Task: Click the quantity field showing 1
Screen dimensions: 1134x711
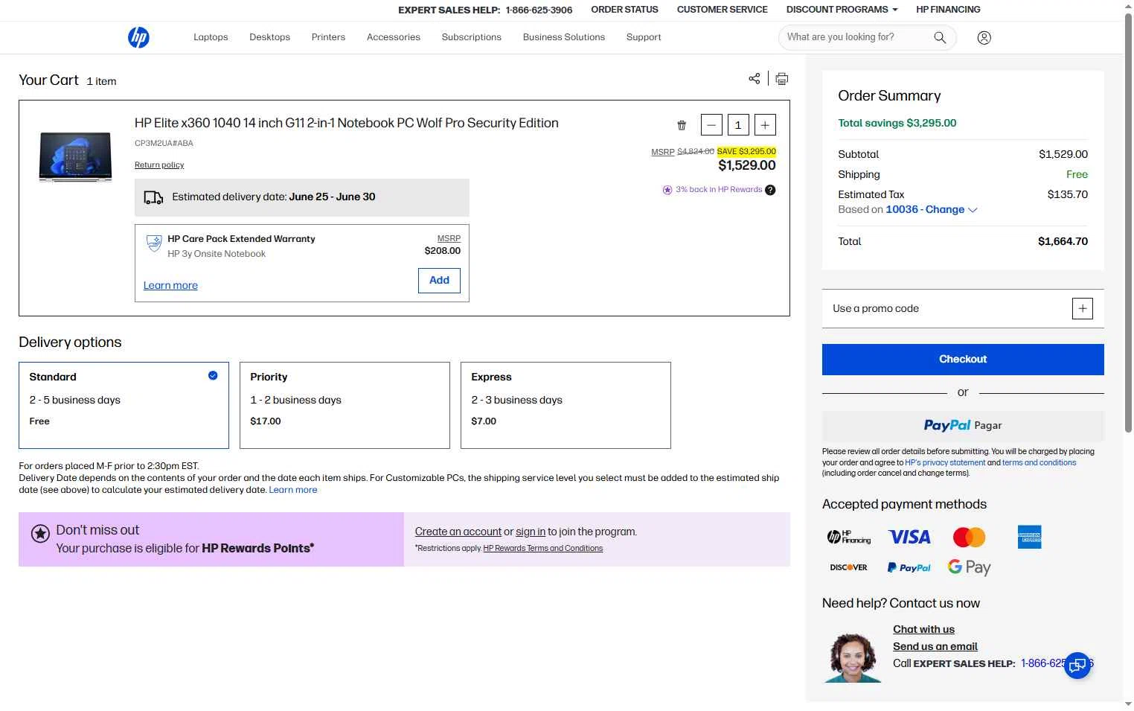Action: (738, 125)
